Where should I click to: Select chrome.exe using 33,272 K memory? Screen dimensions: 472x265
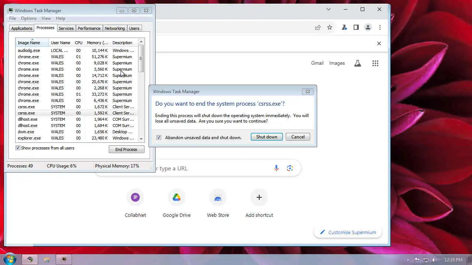click(77, 94)
